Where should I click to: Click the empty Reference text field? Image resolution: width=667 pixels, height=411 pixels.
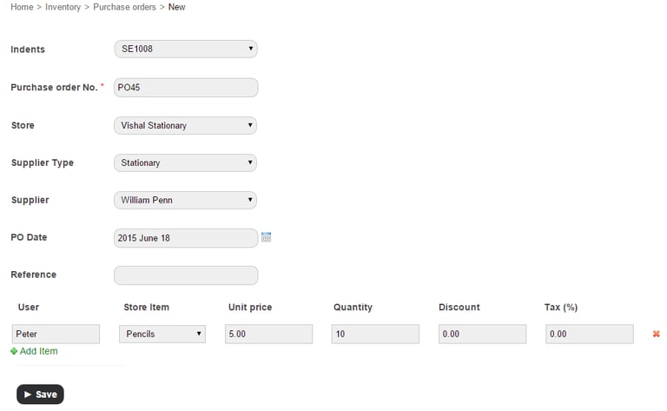pyautogui.click(x=186, y=275)
